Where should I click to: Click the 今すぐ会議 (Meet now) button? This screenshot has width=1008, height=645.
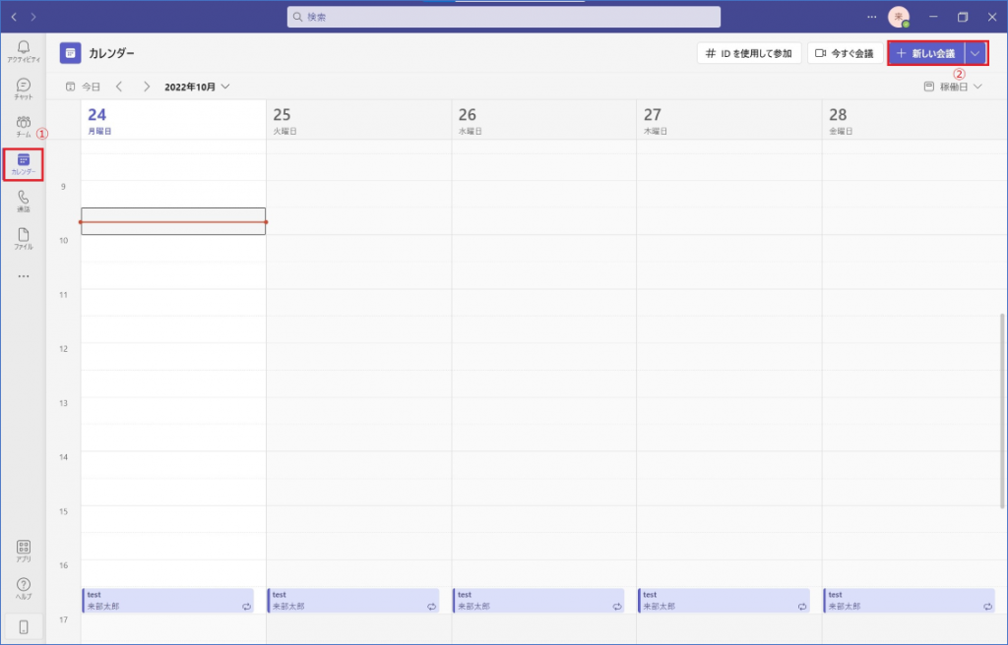(x=845, y=53)
